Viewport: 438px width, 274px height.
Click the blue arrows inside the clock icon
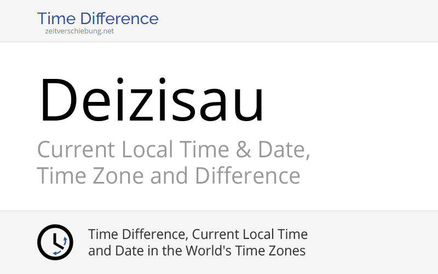(x=62, y=245)
